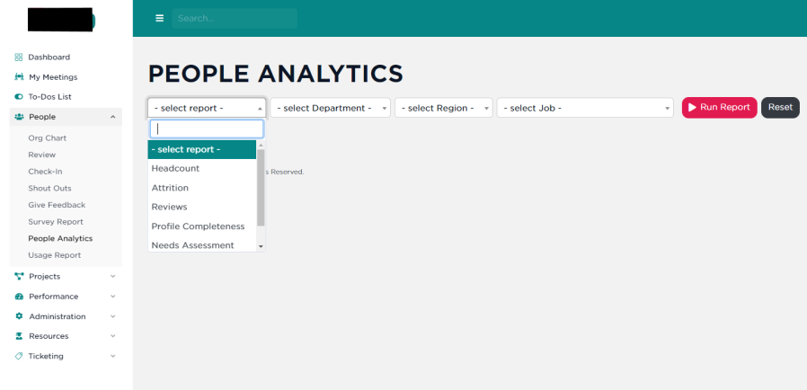Choose Reviews from report list

coord(201,207)
